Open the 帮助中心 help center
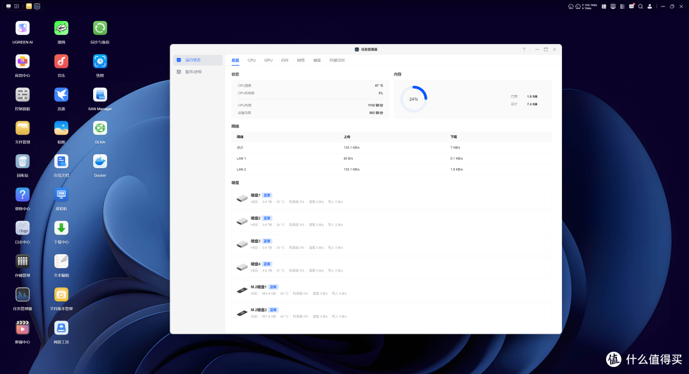This screenshot has width=689, height=374. coord(22,194)
